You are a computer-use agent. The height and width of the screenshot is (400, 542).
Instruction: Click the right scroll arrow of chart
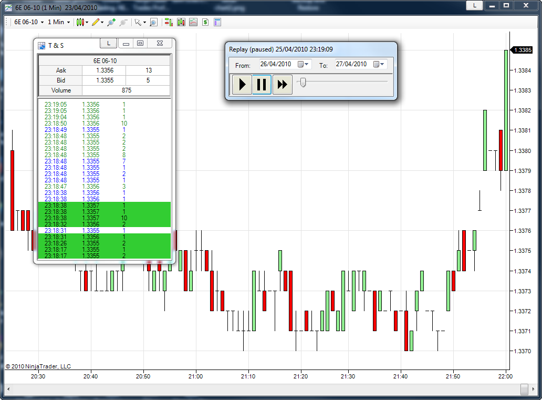click(x=534, y=389)
